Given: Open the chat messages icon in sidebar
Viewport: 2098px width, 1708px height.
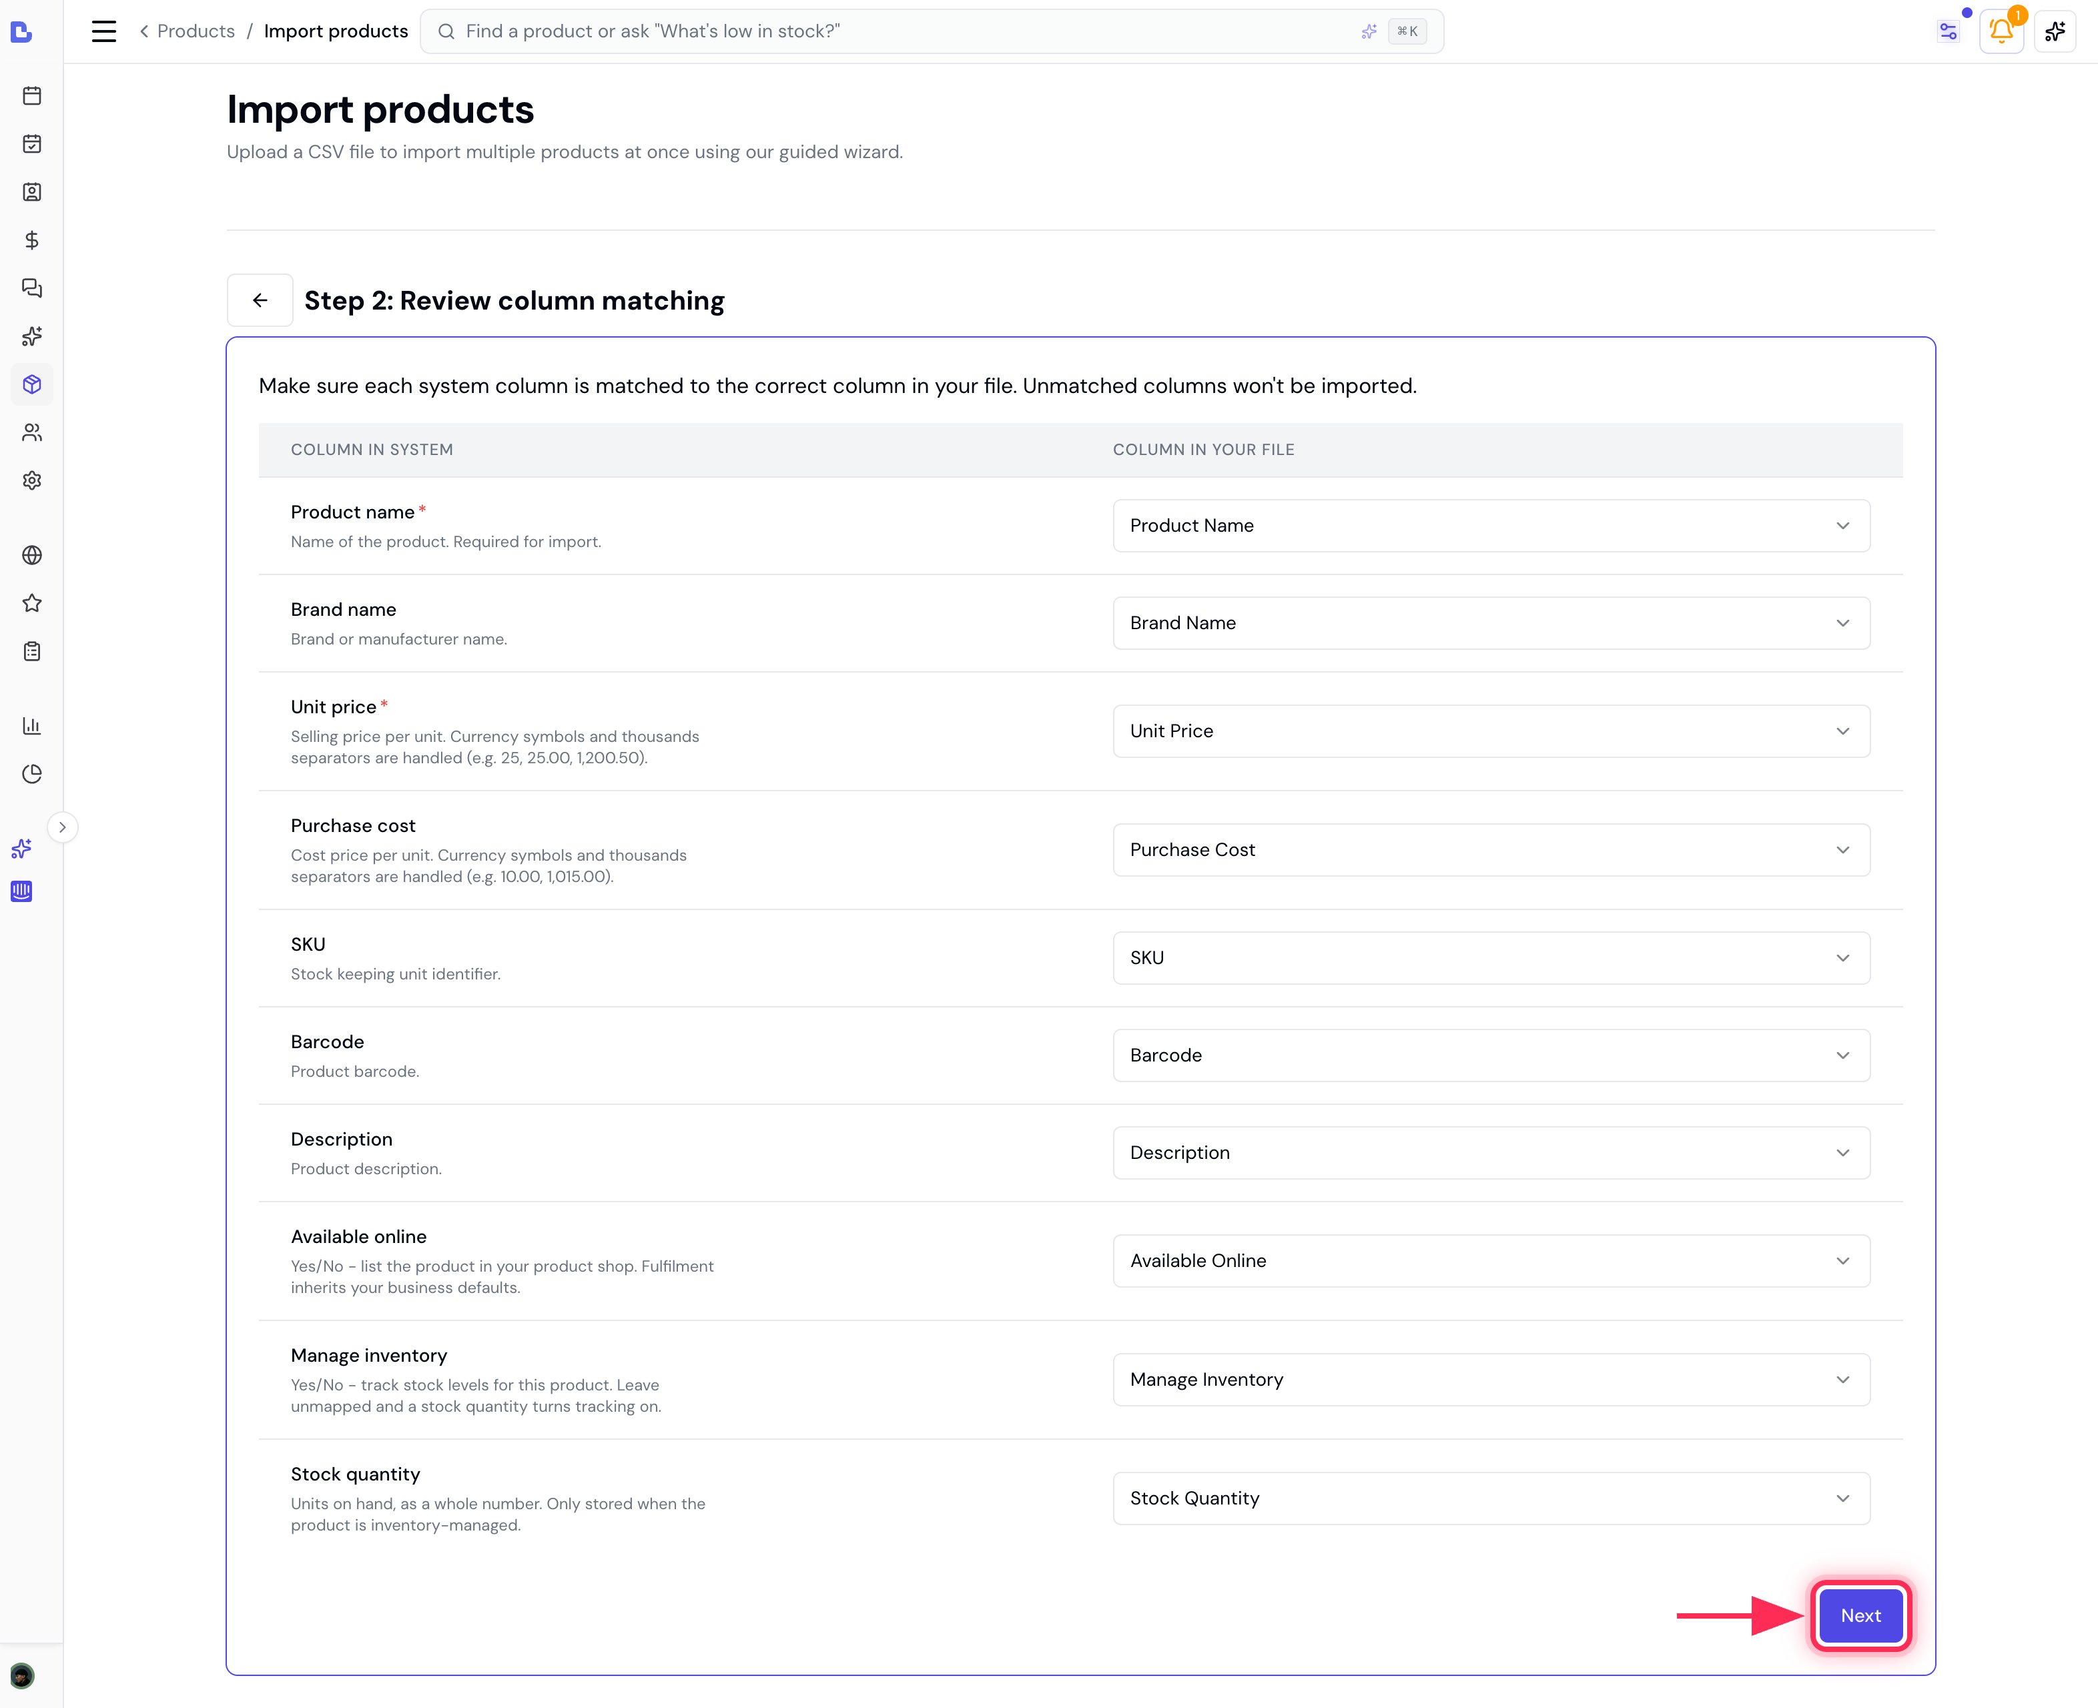Looking at the screenshot, I should pyautogui.click(x=31, y=288).
